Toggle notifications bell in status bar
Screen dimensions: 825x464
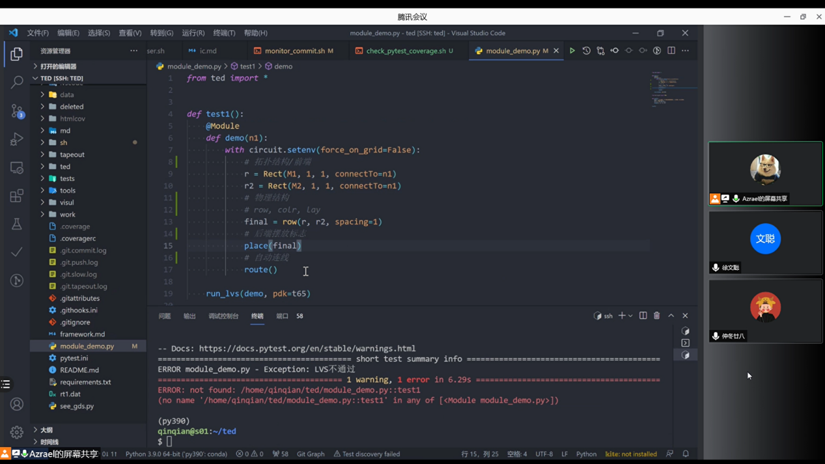point(686,454)
